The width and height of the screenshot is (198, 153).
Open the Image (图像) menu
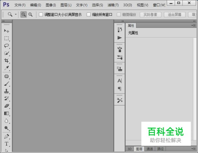coord(51,5)
